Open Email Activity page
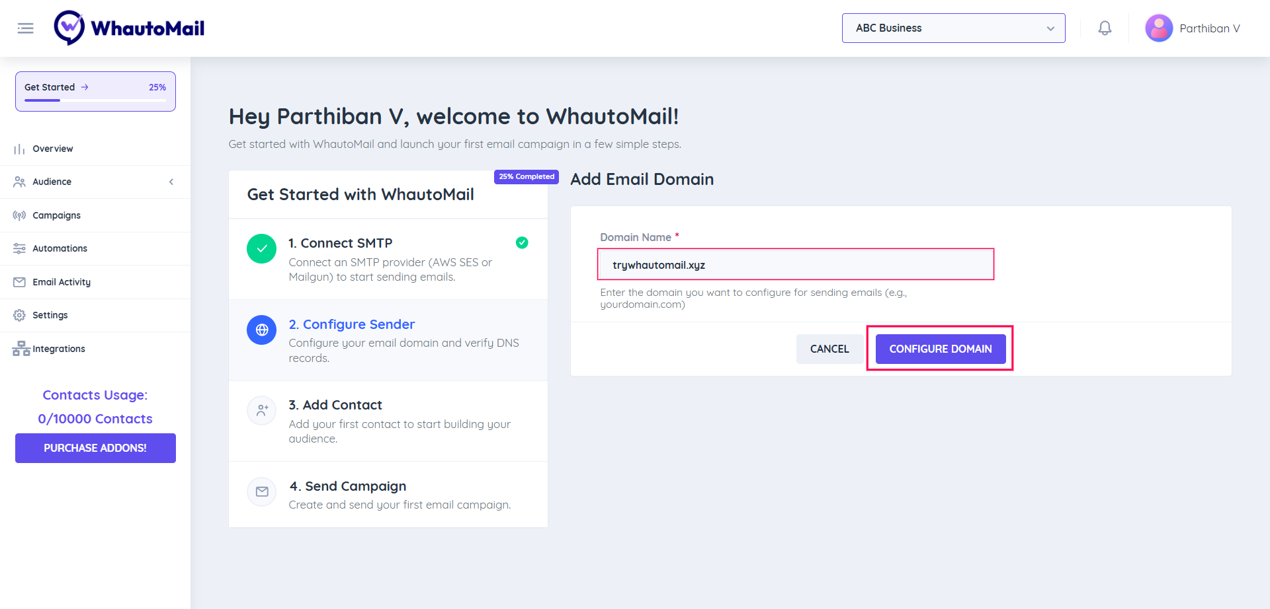The height and width of the screenshot is (609, 1270). coord(62,282)
